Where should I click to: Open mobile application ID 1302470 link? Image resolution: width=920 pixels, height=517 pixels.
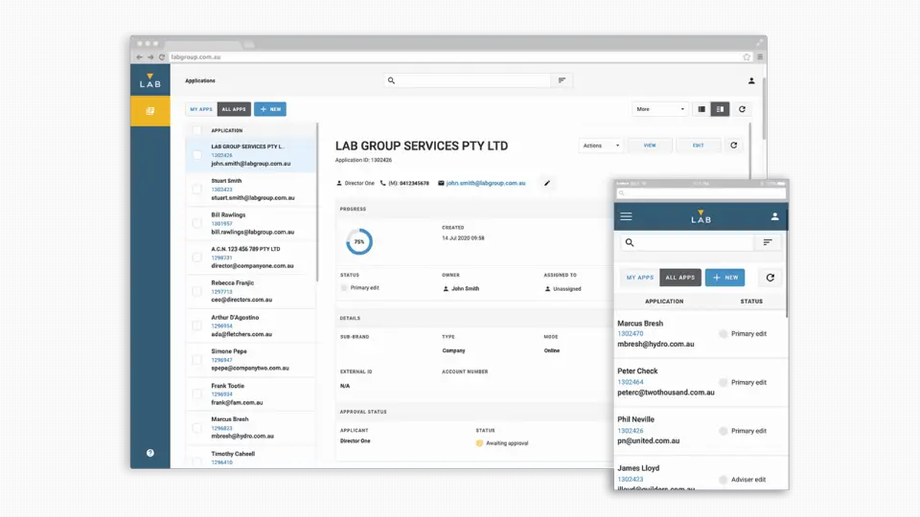point(631,333)
